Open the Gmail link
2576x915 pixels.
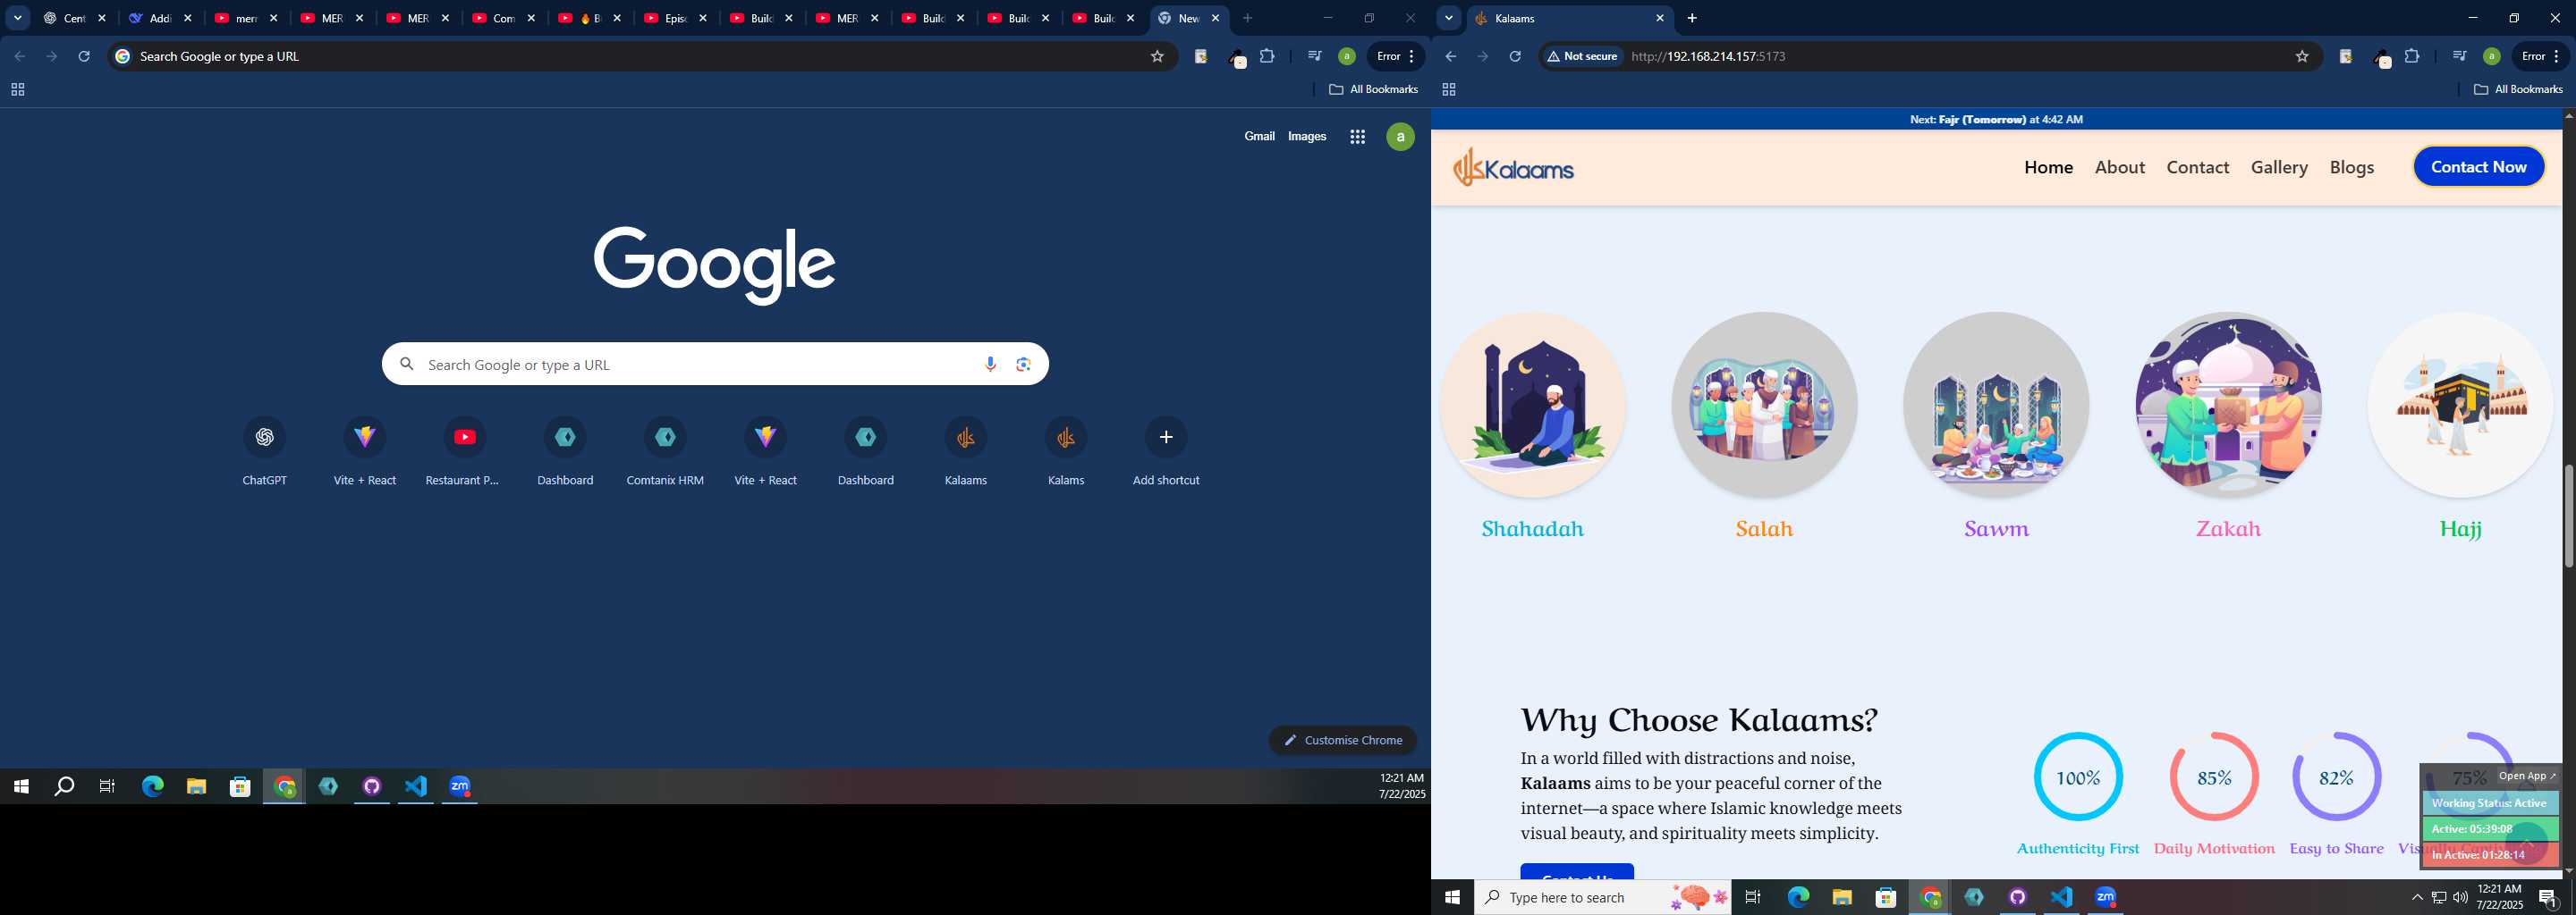1259,137
